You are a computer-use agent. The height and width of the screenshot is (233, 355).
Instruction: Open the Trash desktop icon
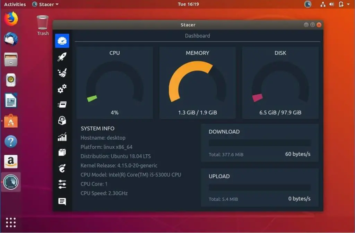click(43, 25)
